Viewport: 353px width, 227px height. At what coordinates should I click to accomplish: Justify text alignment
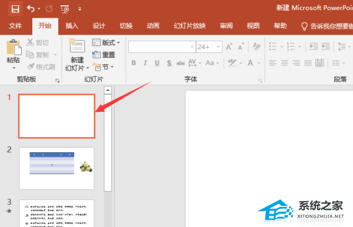308,63
